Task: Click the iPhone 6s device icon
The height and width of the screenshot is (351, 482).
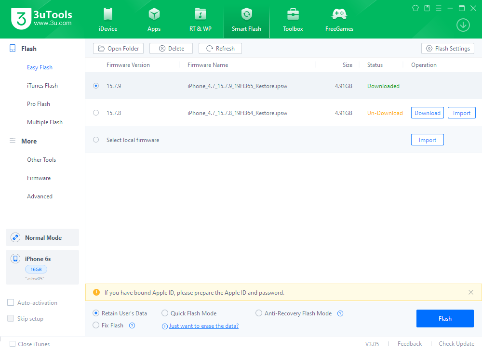Action: (15, 259)
